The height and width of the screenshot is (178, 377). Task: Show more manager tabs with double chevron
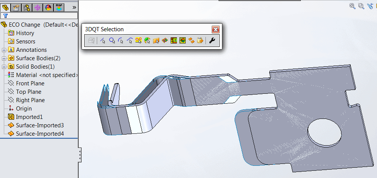(74, 7)
